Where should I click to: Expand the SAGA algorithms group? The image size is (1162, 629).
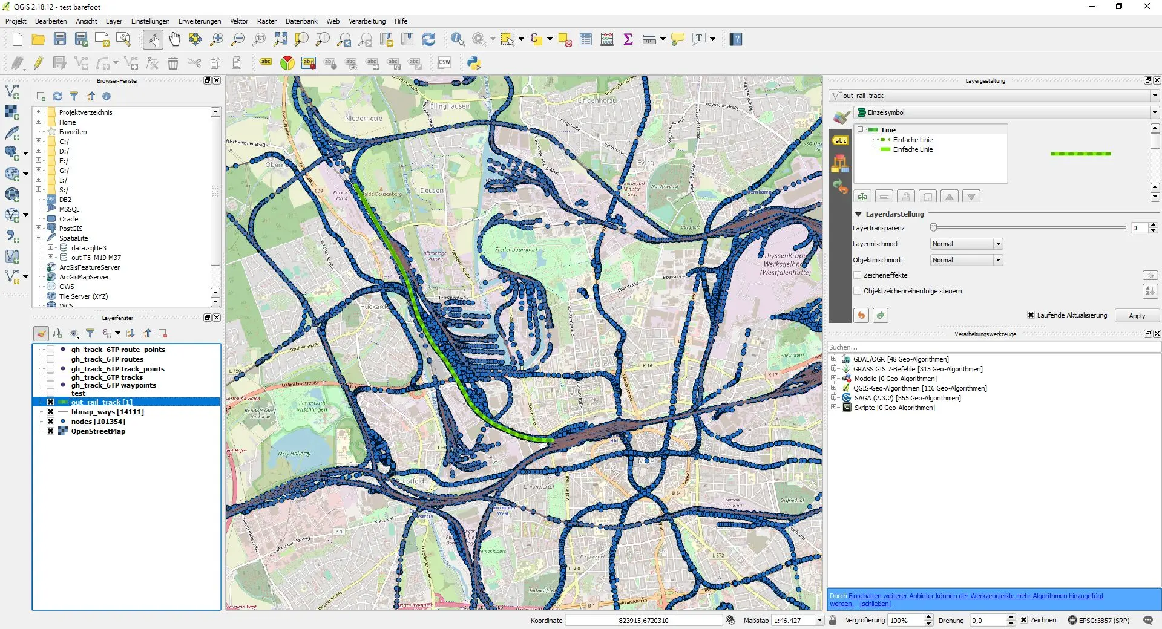click(833, 398)
